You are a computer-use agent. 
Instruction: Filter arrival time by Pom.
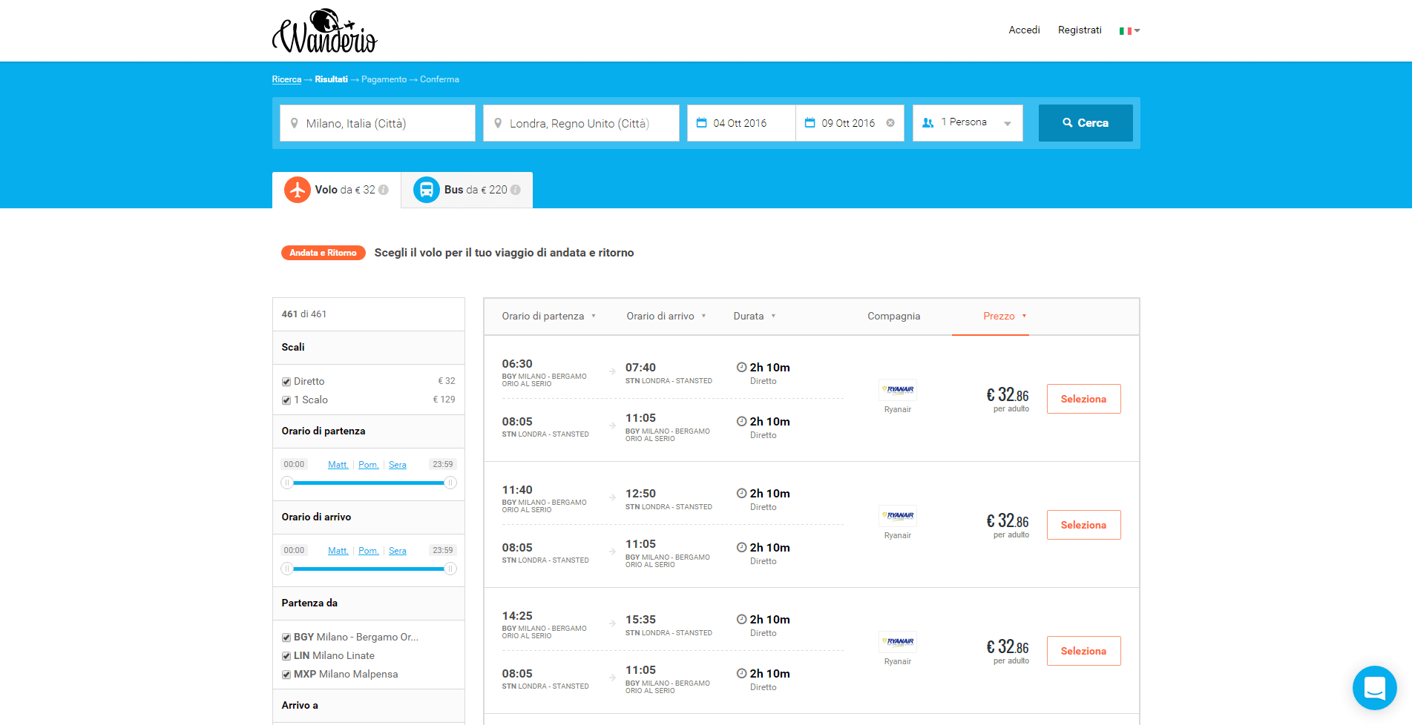click(x=368, y=551)
